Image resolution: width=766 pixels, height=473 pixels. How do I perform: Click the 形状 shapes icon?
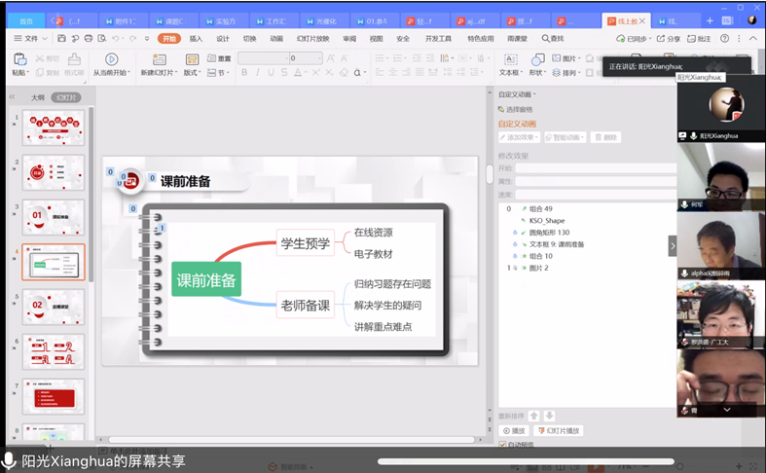point(536,59)
